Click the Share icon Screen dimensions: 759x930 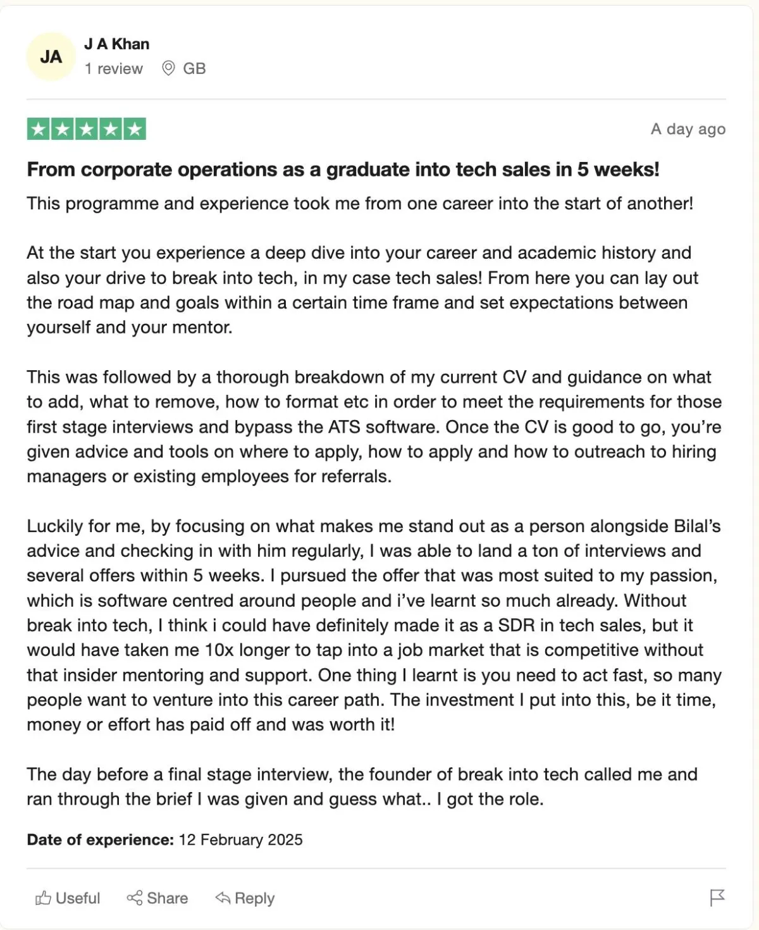click(134, 898)
